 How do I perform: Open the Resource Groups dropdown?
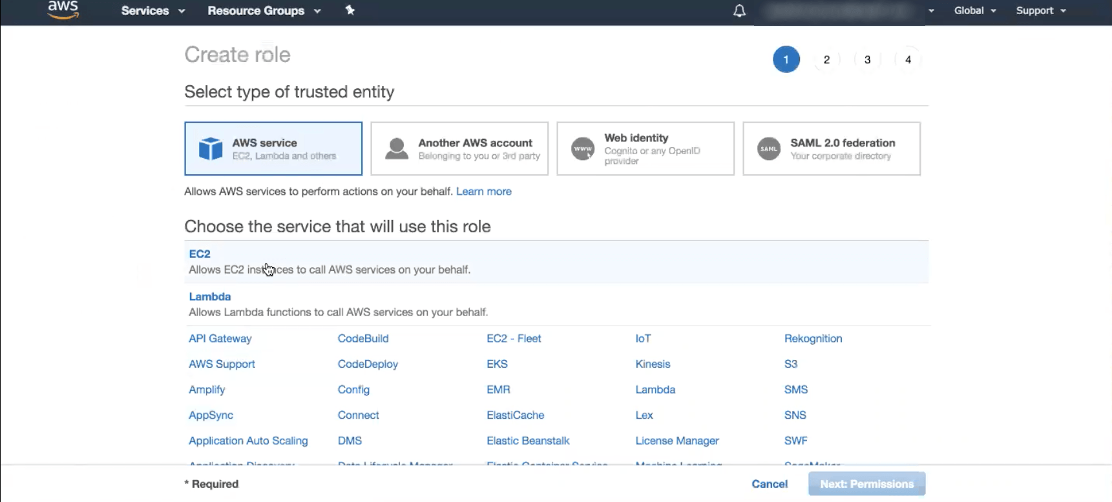[x=264, y=10]
